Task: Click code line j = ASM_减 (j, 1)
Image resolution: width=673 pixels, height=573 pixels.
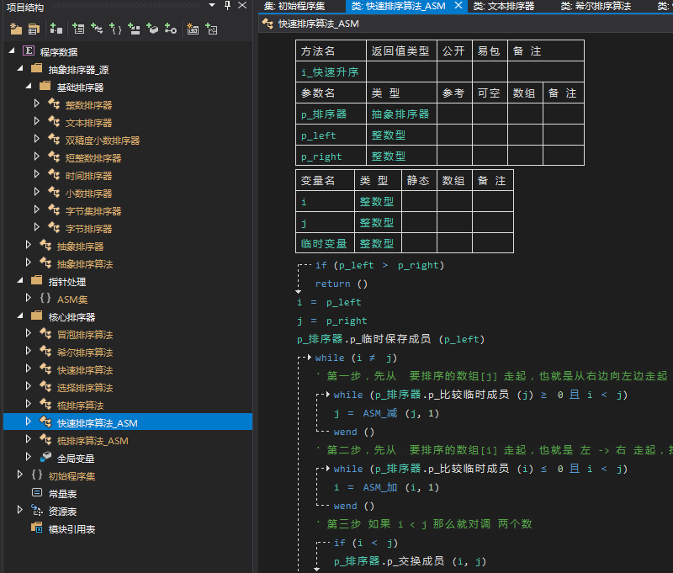Action: pos(386,413)
